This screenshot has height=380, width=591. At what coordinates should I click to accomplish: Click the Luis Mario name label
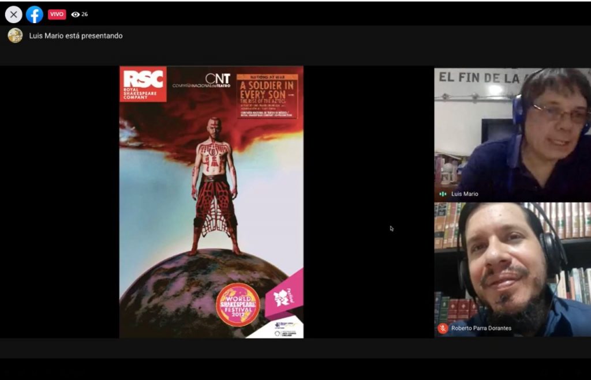pyautogui.click(x=465, y=194)
